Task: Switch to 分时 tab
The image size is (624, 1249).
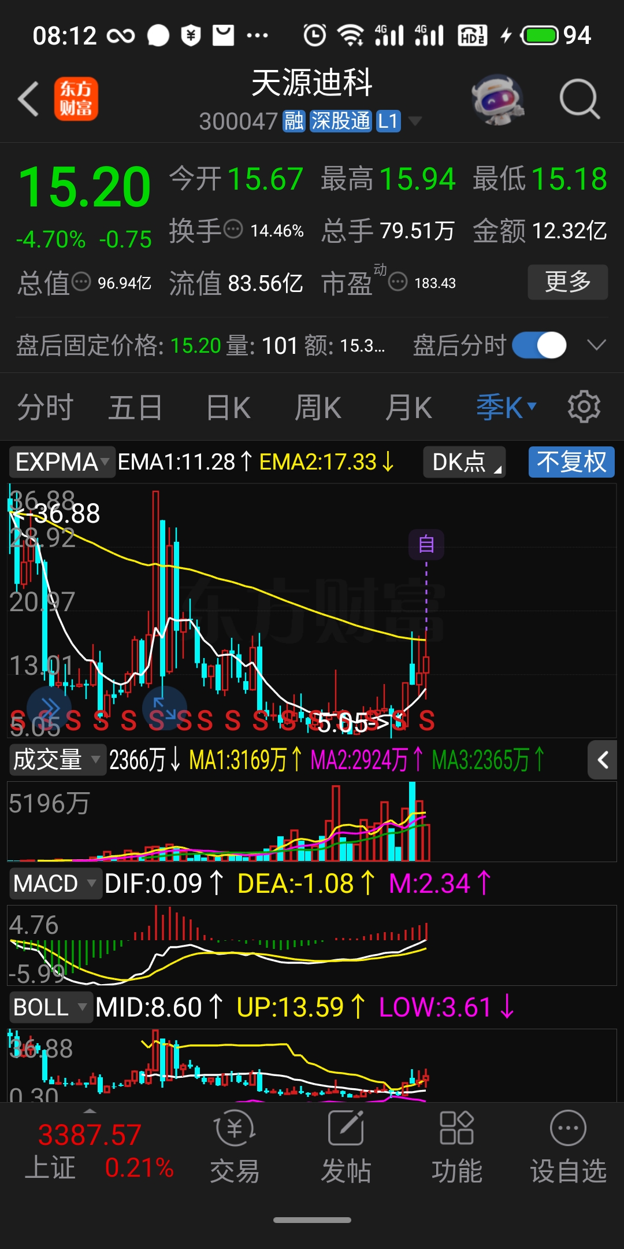Action: coord(45,408)
